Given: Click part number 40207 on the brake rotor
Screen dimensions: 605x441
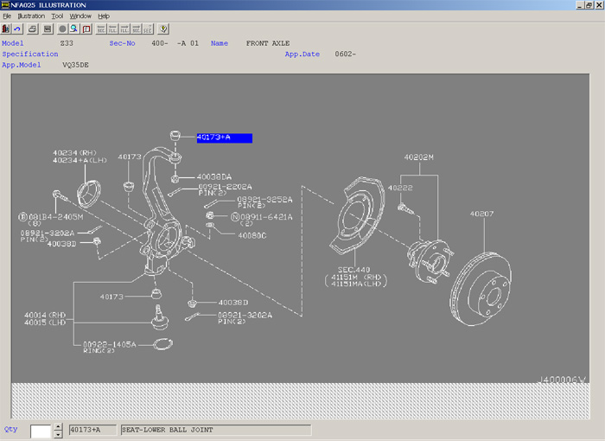Looking at the screenshot, I should pyautogui.click(x=481, y=213).
